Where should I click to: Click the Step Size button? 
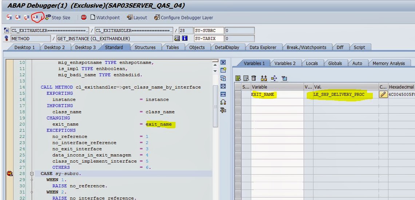point(58,17)
